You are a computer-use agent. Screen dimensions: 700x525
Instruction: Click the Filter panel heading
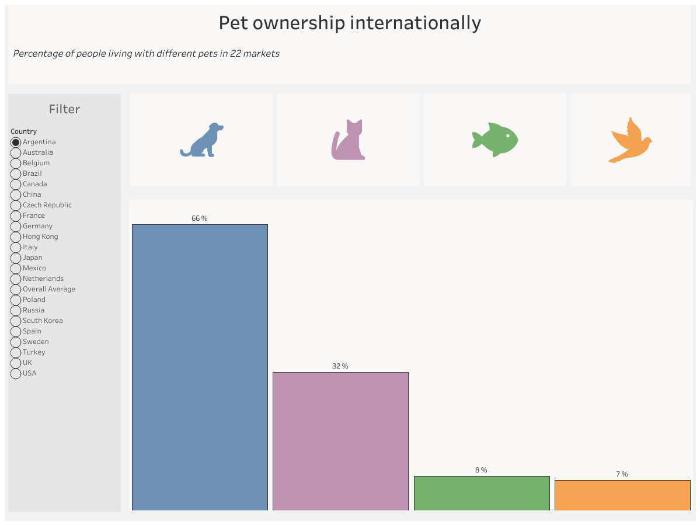[x=64, y=109]
